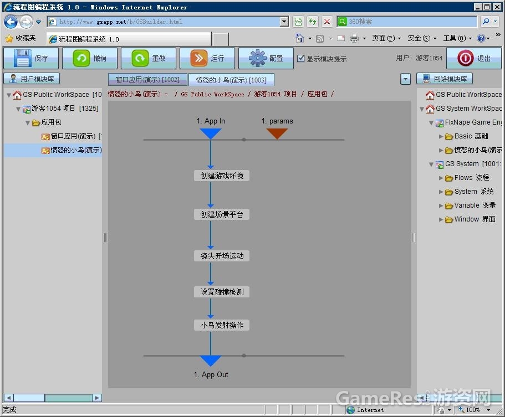Expand the Flows 流程 folder

point(441,178)
